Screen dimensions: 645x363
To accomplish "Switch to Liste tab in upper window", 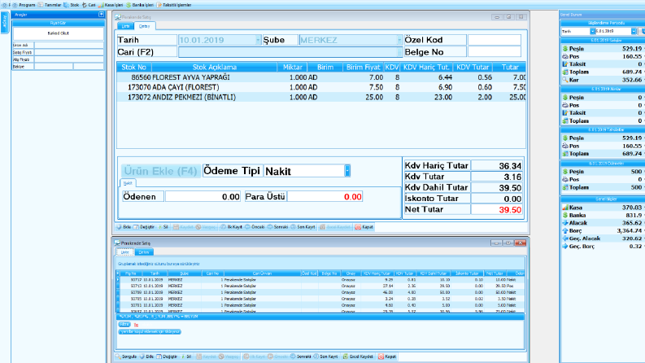I will pos(125,26).
